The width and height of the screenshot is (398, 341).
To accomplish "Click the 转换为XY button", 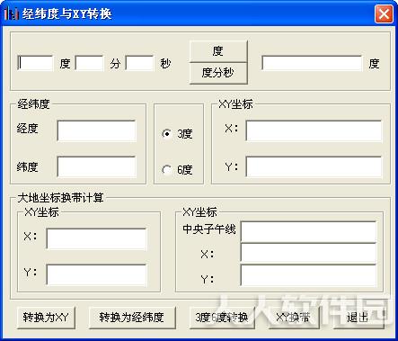I will point(46,318).
